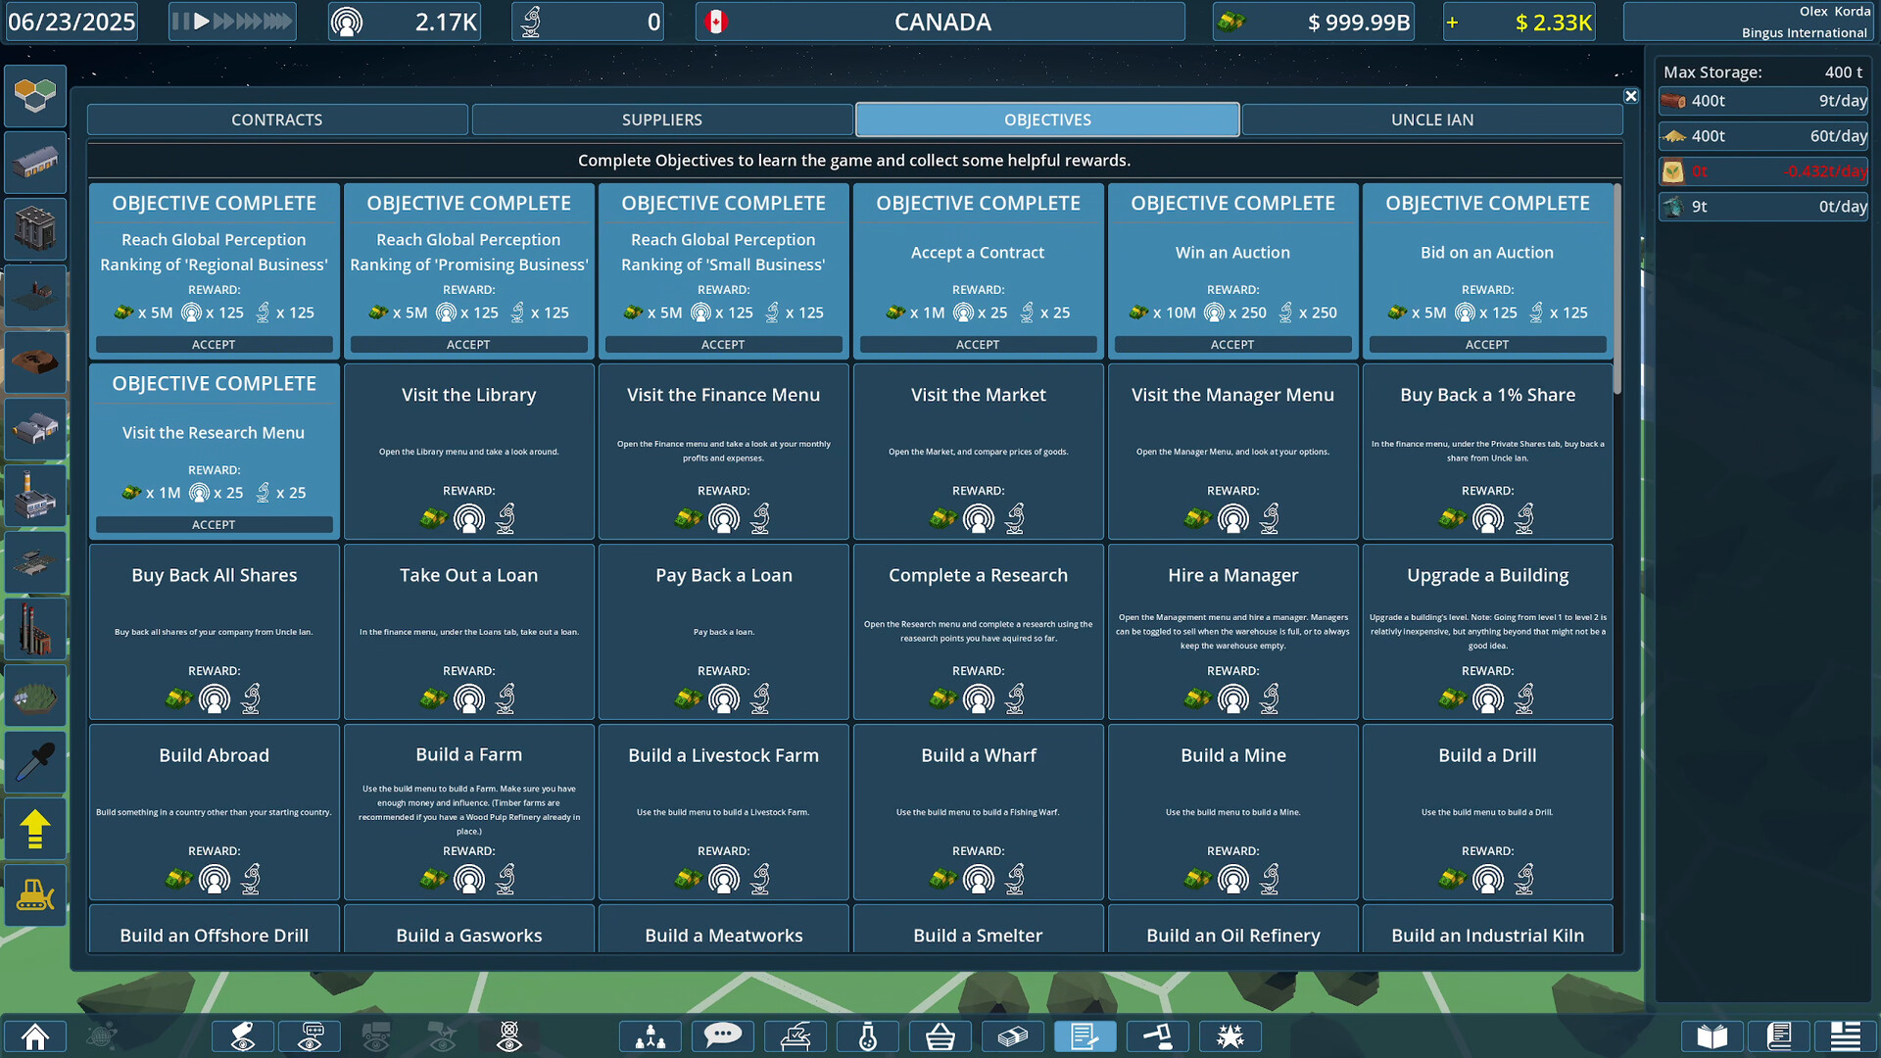
Task: Open the chat bubble panel
Action: point(723,1035)
